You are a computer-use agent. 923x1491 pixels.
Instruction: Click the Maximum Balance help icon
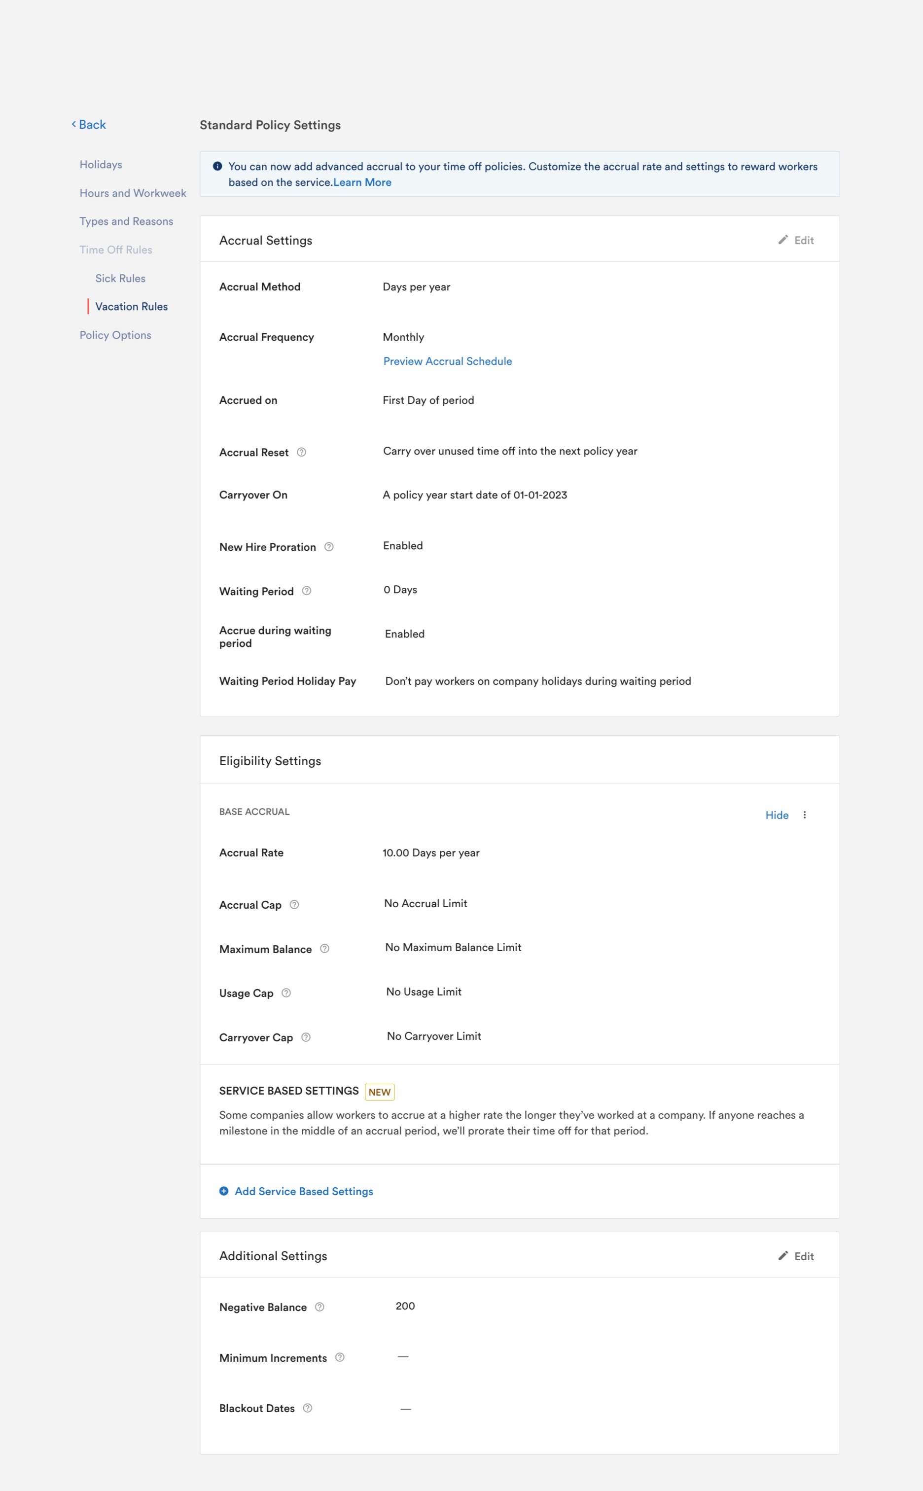325,949
